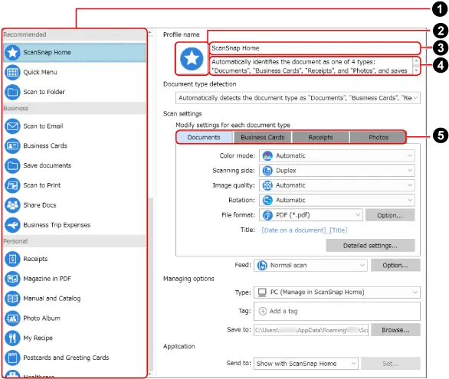Click the plus icon beside Add a tag
Viewport: 449px width, 379px height.
click(263, 311)
